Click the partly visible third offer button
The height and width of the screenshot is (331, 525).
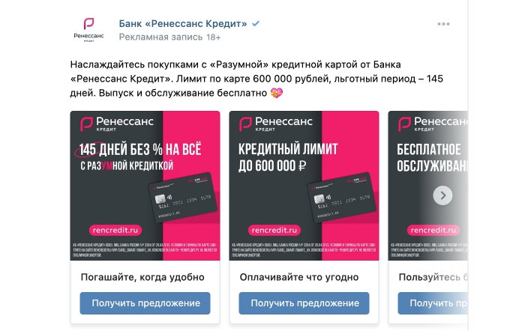(x=433, y=303)
